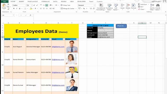Click the Orientation text angle icon

tap(51, 5)
